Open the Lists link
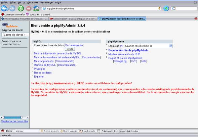Viewport: 198px width, 137px height. click(x=144, y=61)
